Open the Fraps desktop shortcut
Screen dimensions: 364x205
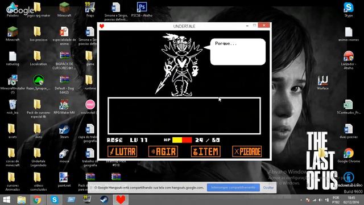click(x=90, y=9)
